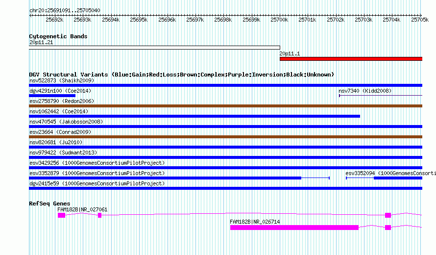Click the esv3429256 variant label
Image resolution: width=436 pixels, height=255 pixels.
(x=97, y=163)
